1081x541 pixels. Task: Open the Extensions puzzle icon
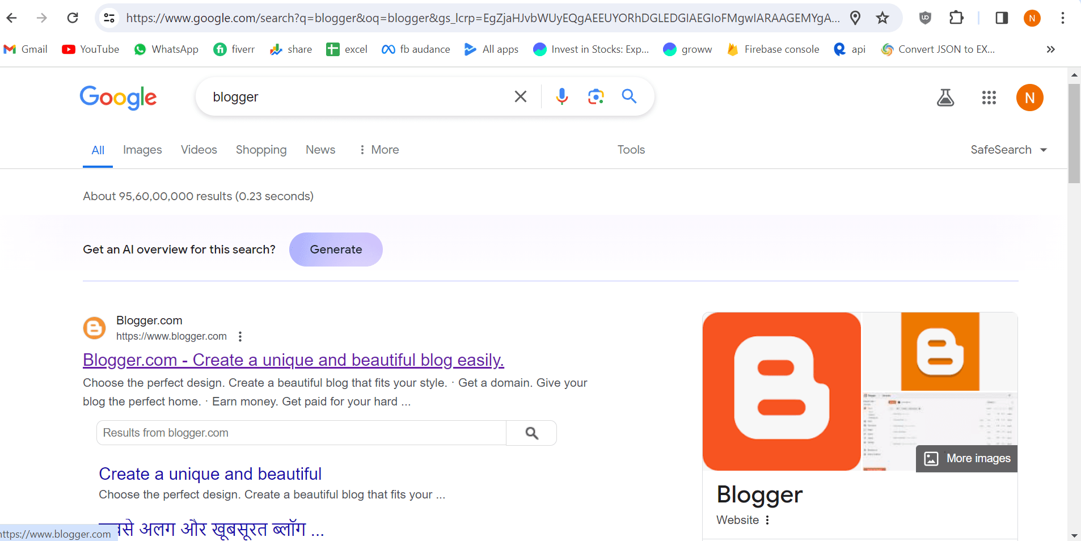(956, 18)
